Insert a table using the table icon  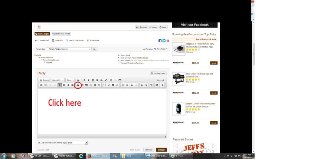tap(86, 85)
